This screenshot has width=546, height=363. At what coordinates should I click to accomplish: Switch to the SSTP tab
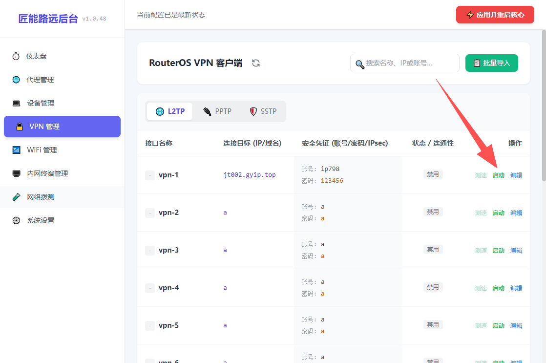[x=263, y=111]
